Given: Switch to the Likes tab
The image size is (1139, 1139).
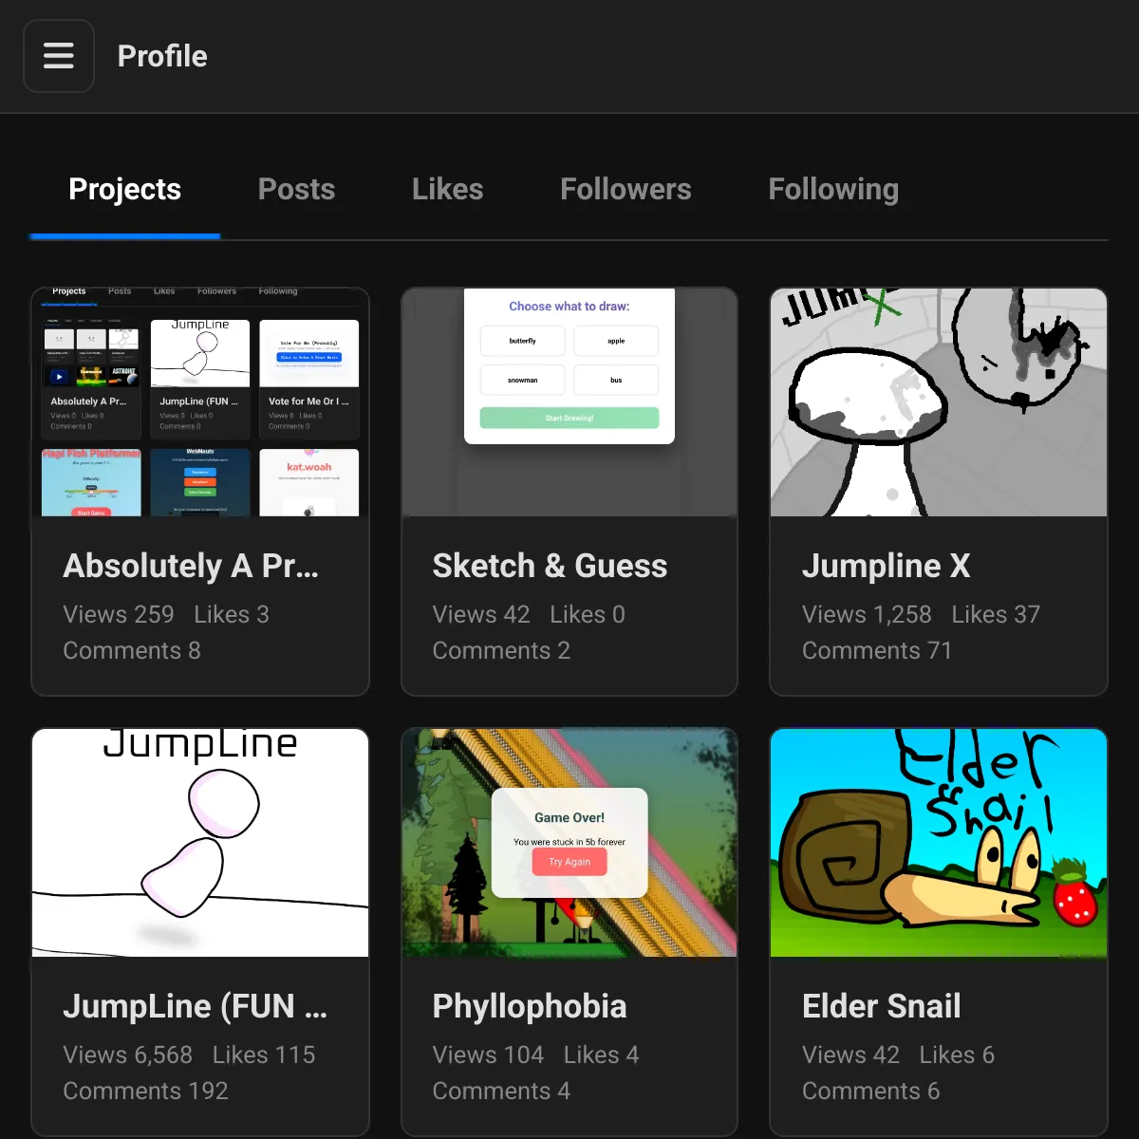Looking at the screenshot, I should (x=447, y=189).
